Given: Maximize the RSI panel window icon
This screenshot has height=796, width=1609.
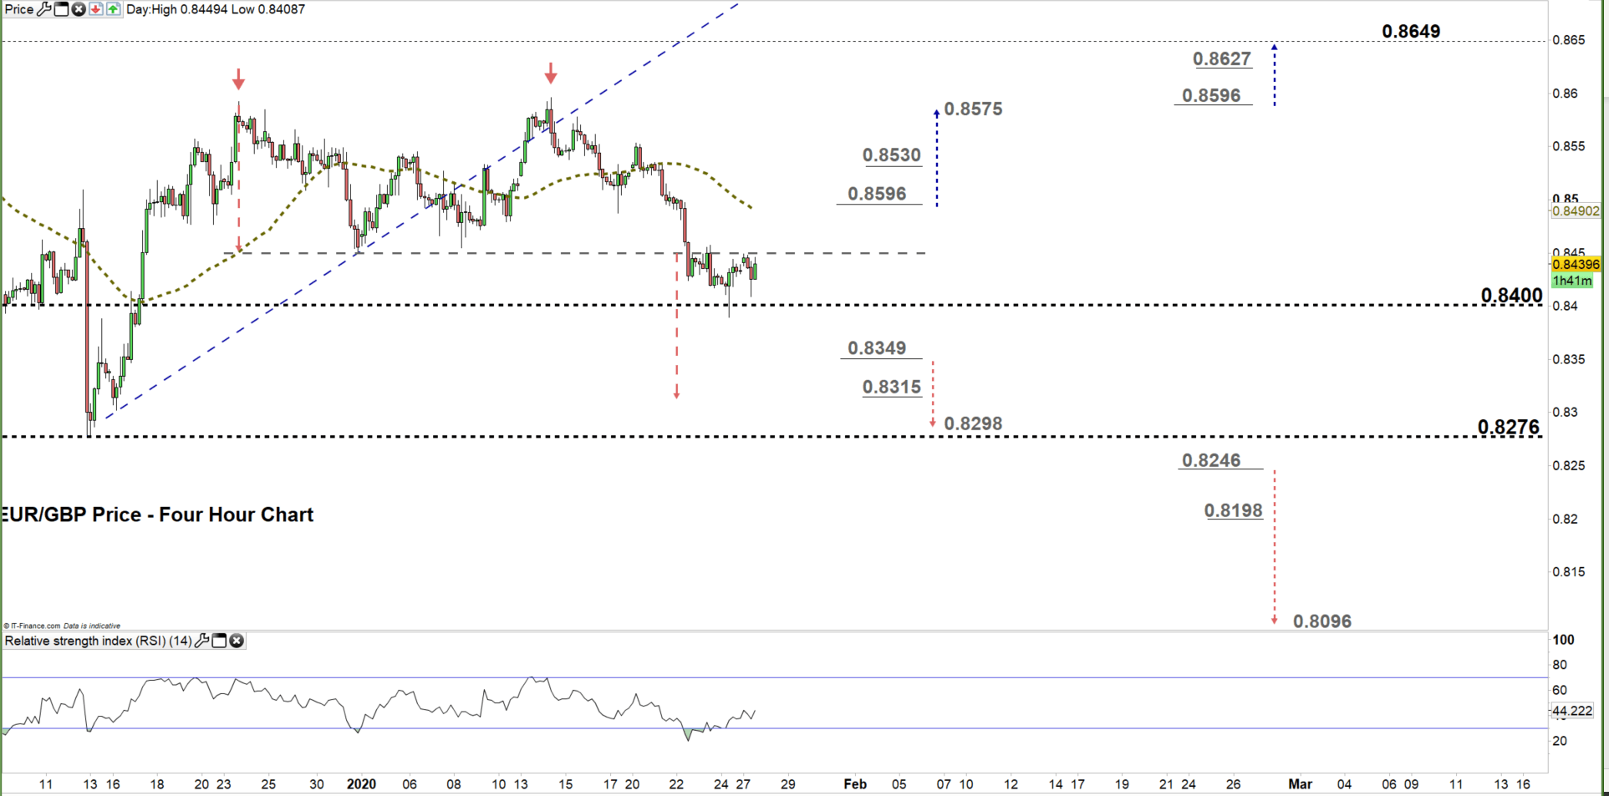Looking at the screenshot, I should (x=219, y=641).
